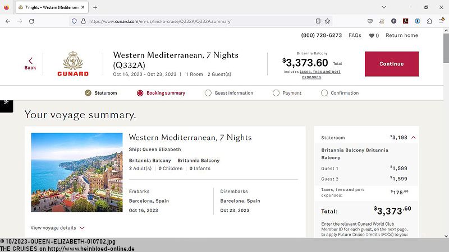449x252 pixels.
Task: Click the browser forward arrow
Action: (x=20, y=21)
